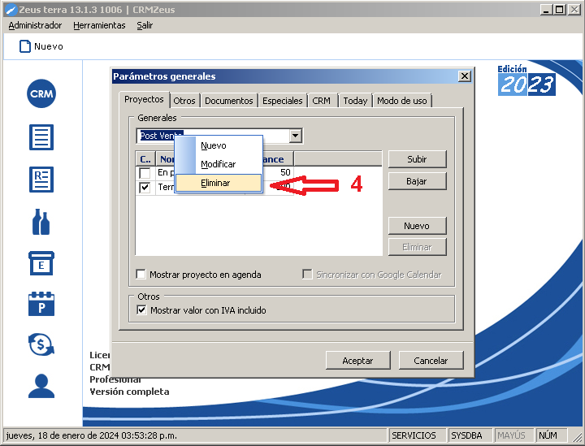Uncheck 'Mostrar valor con IVA incluido'
The width and height of the screenshot is (585, 446).
(x=142, y=310)
